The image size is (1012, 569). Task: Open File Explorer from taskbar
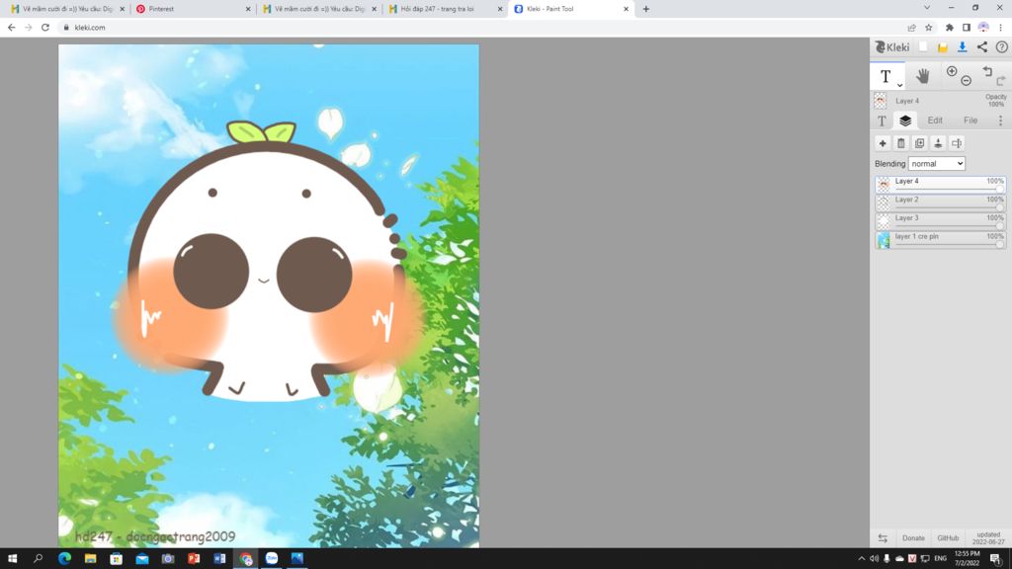coord(90,558)
